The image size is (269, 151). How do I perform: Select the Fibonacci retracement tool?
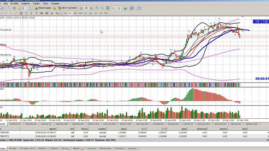point(26,13)
